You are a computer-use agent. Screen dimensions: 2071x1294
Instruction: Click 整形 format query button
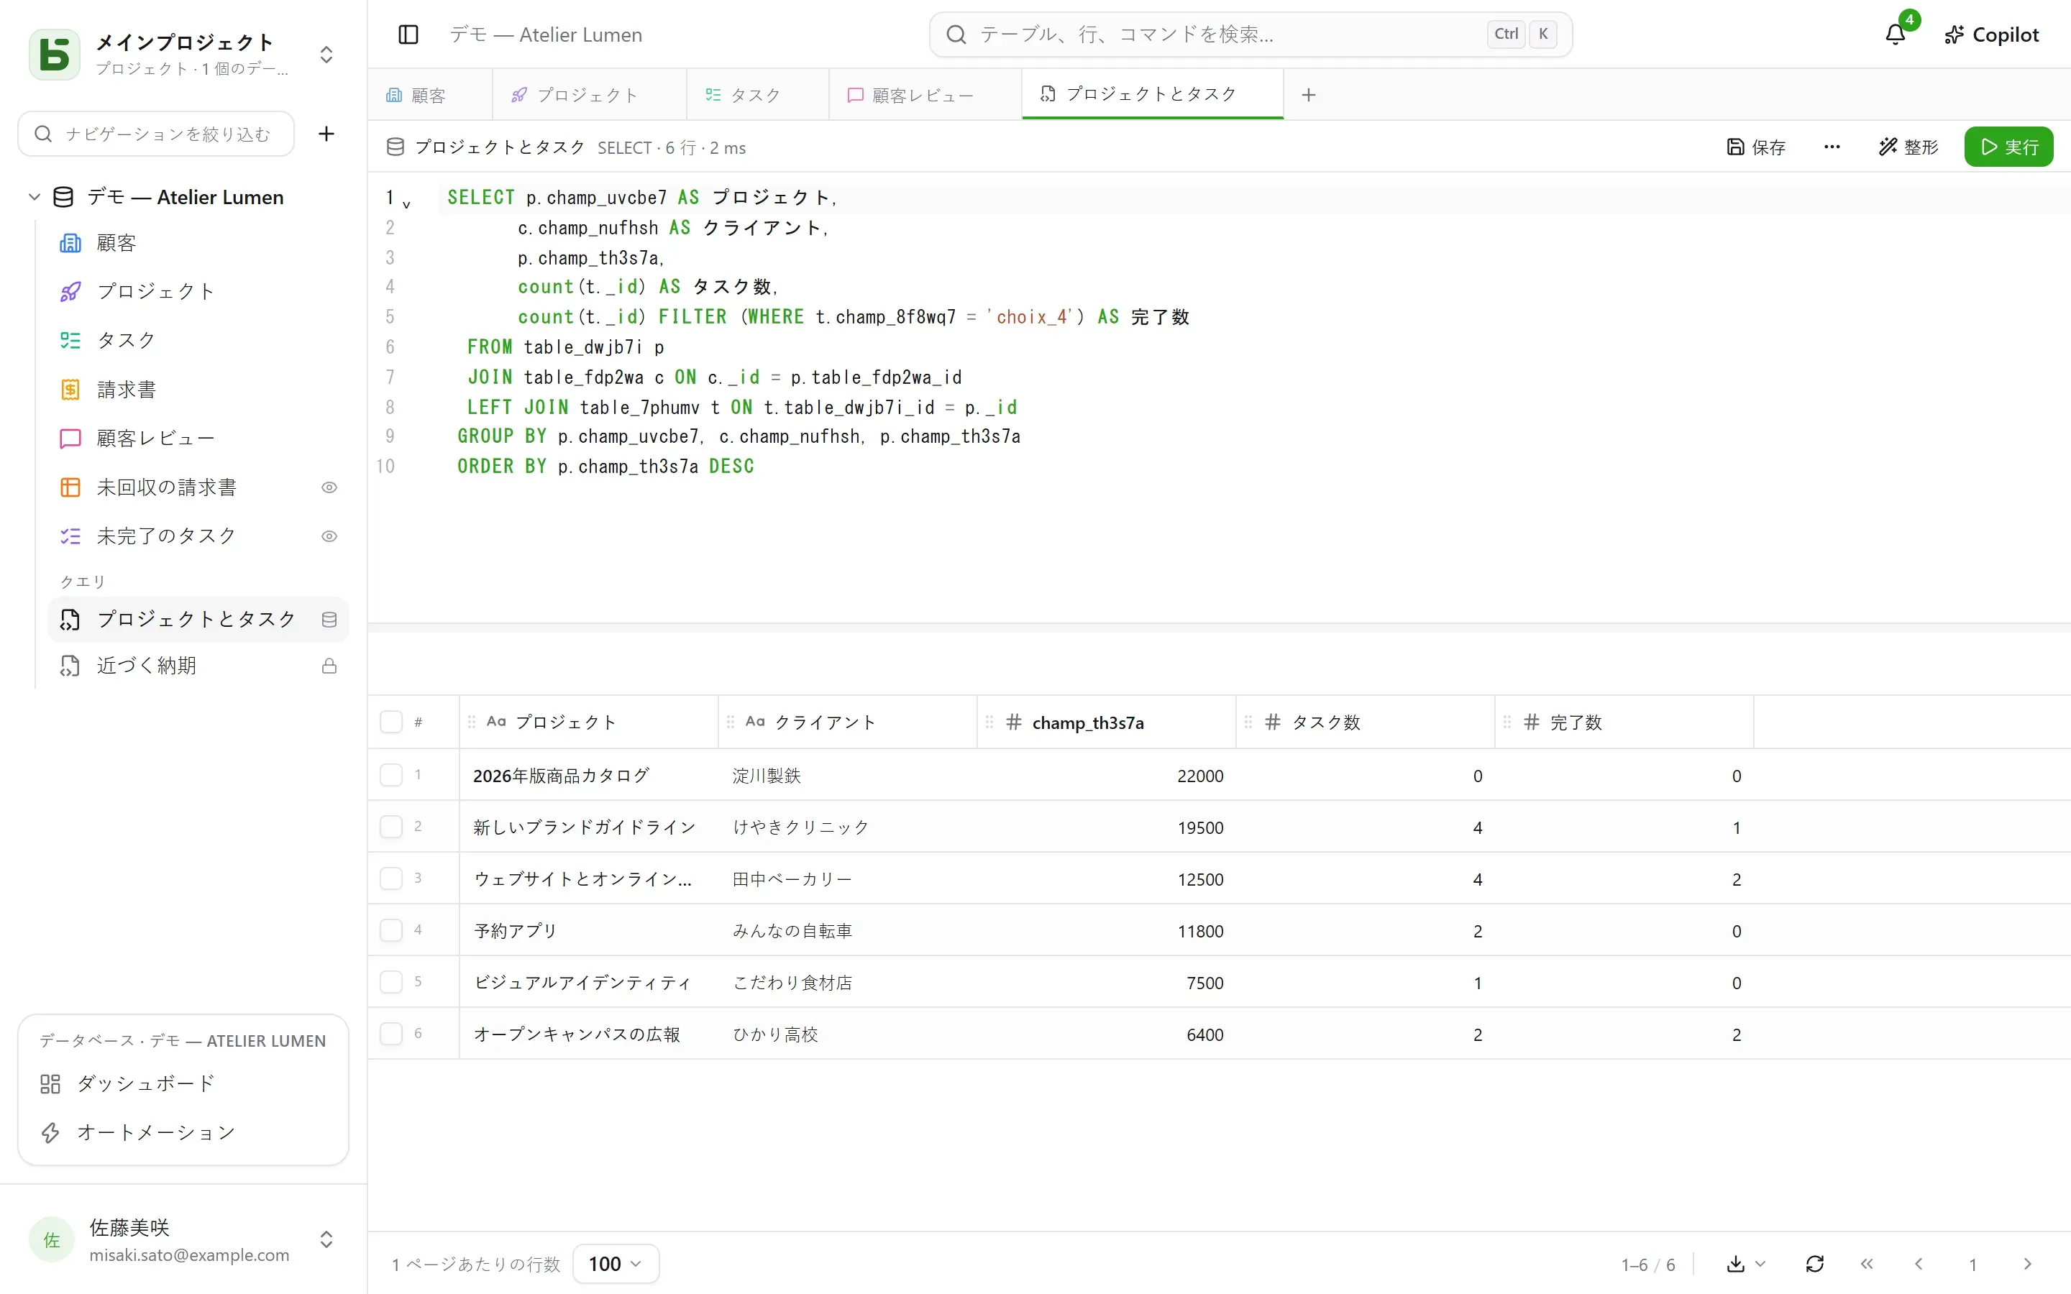[1908, 147]
